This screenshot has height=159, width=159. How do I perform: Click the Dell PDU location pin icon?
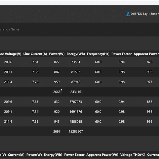(128, 14)
